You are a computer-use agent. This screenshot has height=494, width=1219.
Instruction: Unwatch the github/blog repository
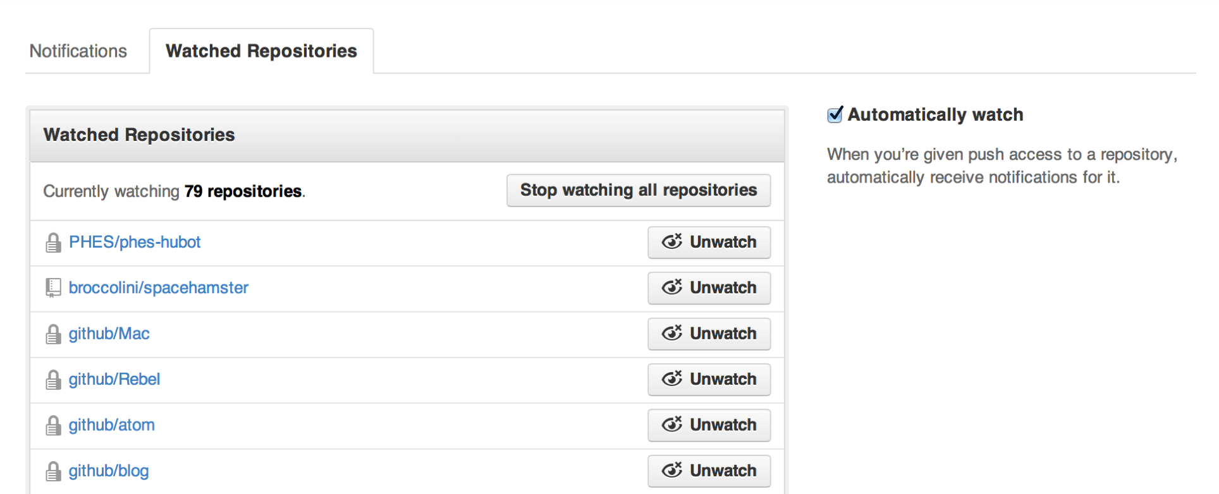(709, 471)
